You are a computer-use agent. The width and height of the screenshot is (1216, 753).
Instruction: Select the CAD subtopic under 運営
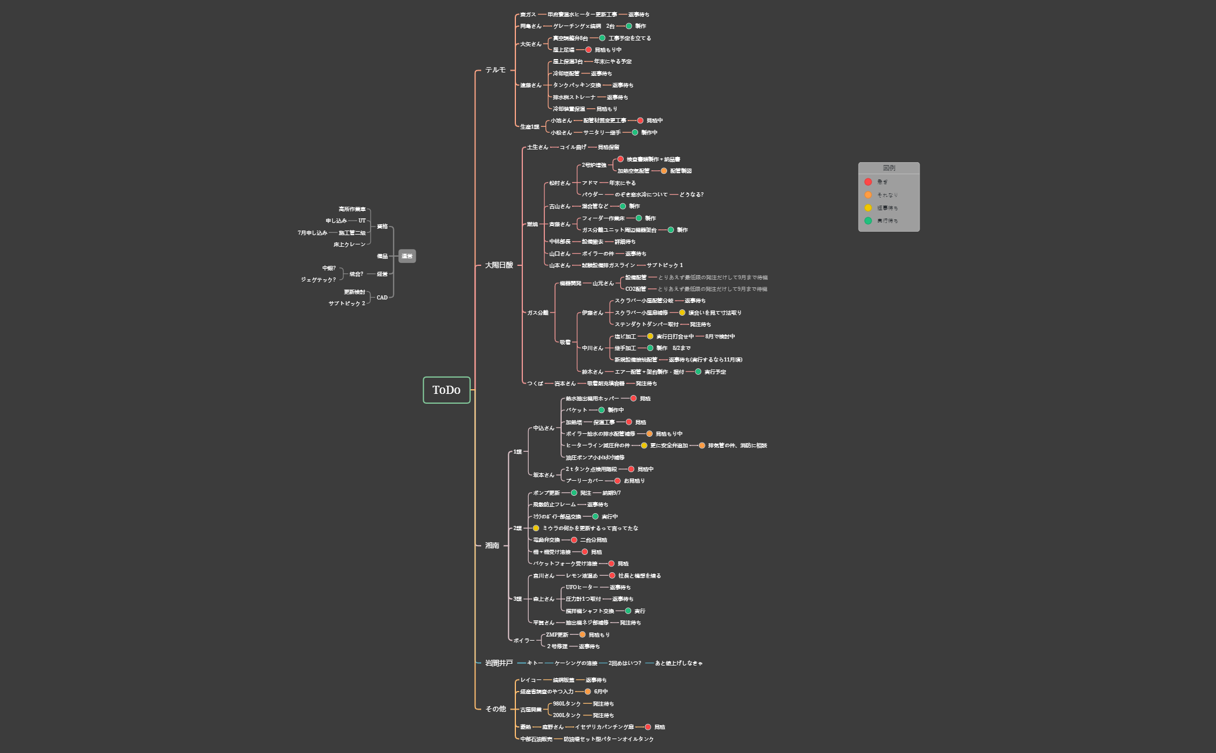(x=382, y=298)
